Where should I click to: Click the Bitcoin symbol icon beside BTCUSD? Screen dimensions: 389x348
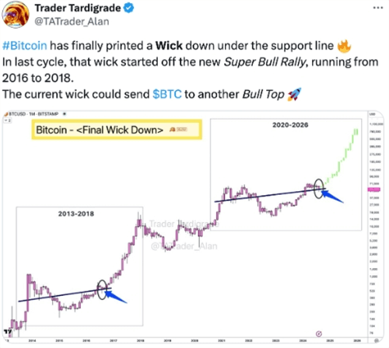(x=6, y=114)
